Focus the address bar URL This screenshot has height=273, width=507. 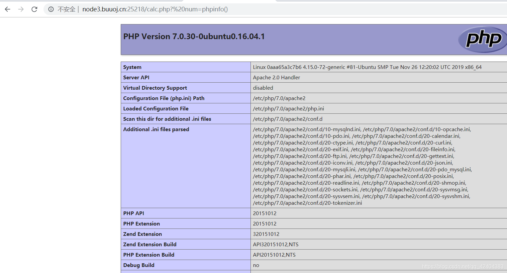pos(155,9)
